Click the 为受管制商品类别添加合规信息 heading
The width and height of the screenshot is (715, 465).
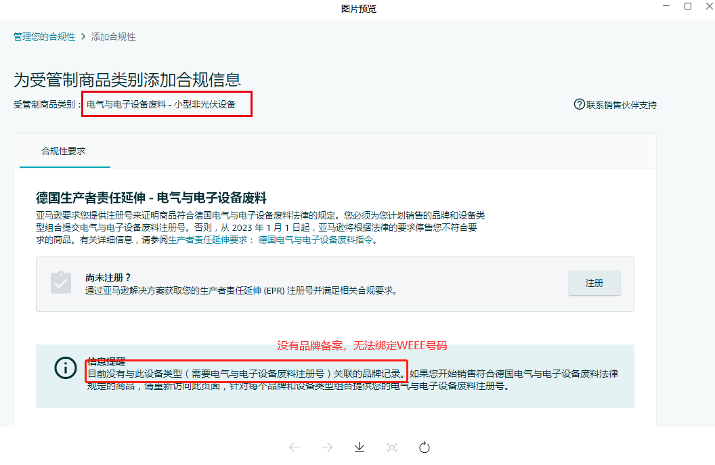(x=127, y=80)
